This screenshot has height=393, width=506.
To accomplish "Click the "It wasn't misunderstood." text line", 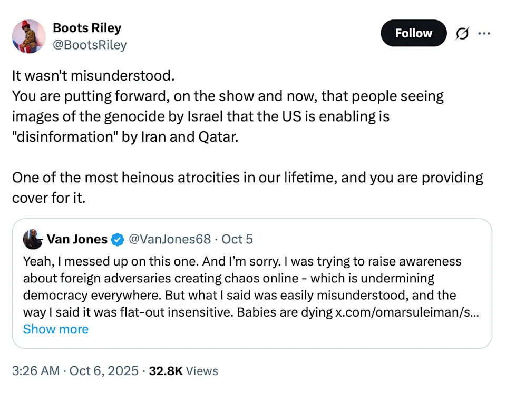I will click(x=93, y=76).
